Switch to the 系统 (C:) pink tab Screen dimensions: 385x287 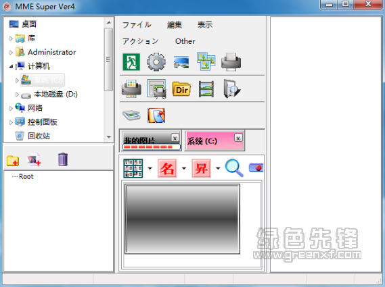(x=214, y=140)
